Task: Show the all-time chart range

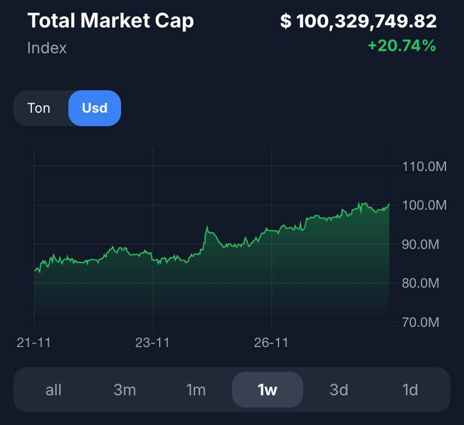Action: tap(53, 390)
